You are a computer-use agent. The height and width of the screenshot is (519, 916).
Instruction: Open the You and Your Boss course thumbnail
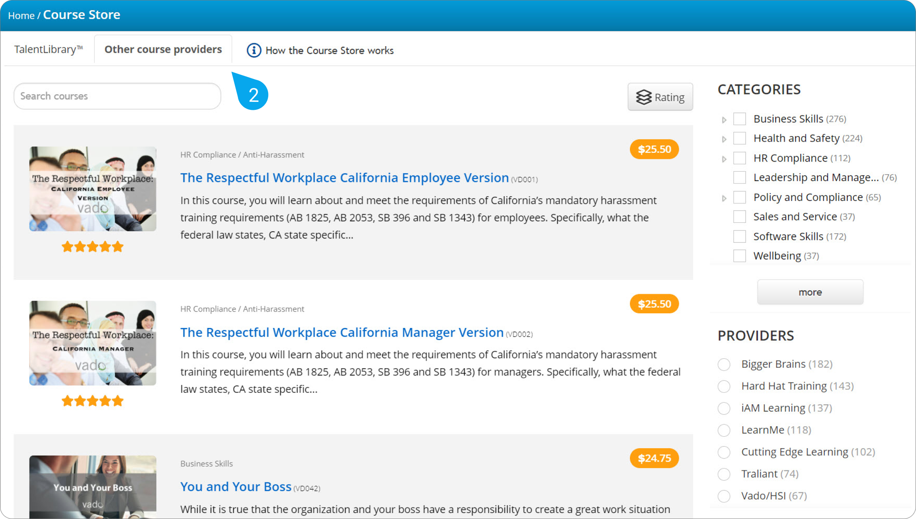(93, 486)
